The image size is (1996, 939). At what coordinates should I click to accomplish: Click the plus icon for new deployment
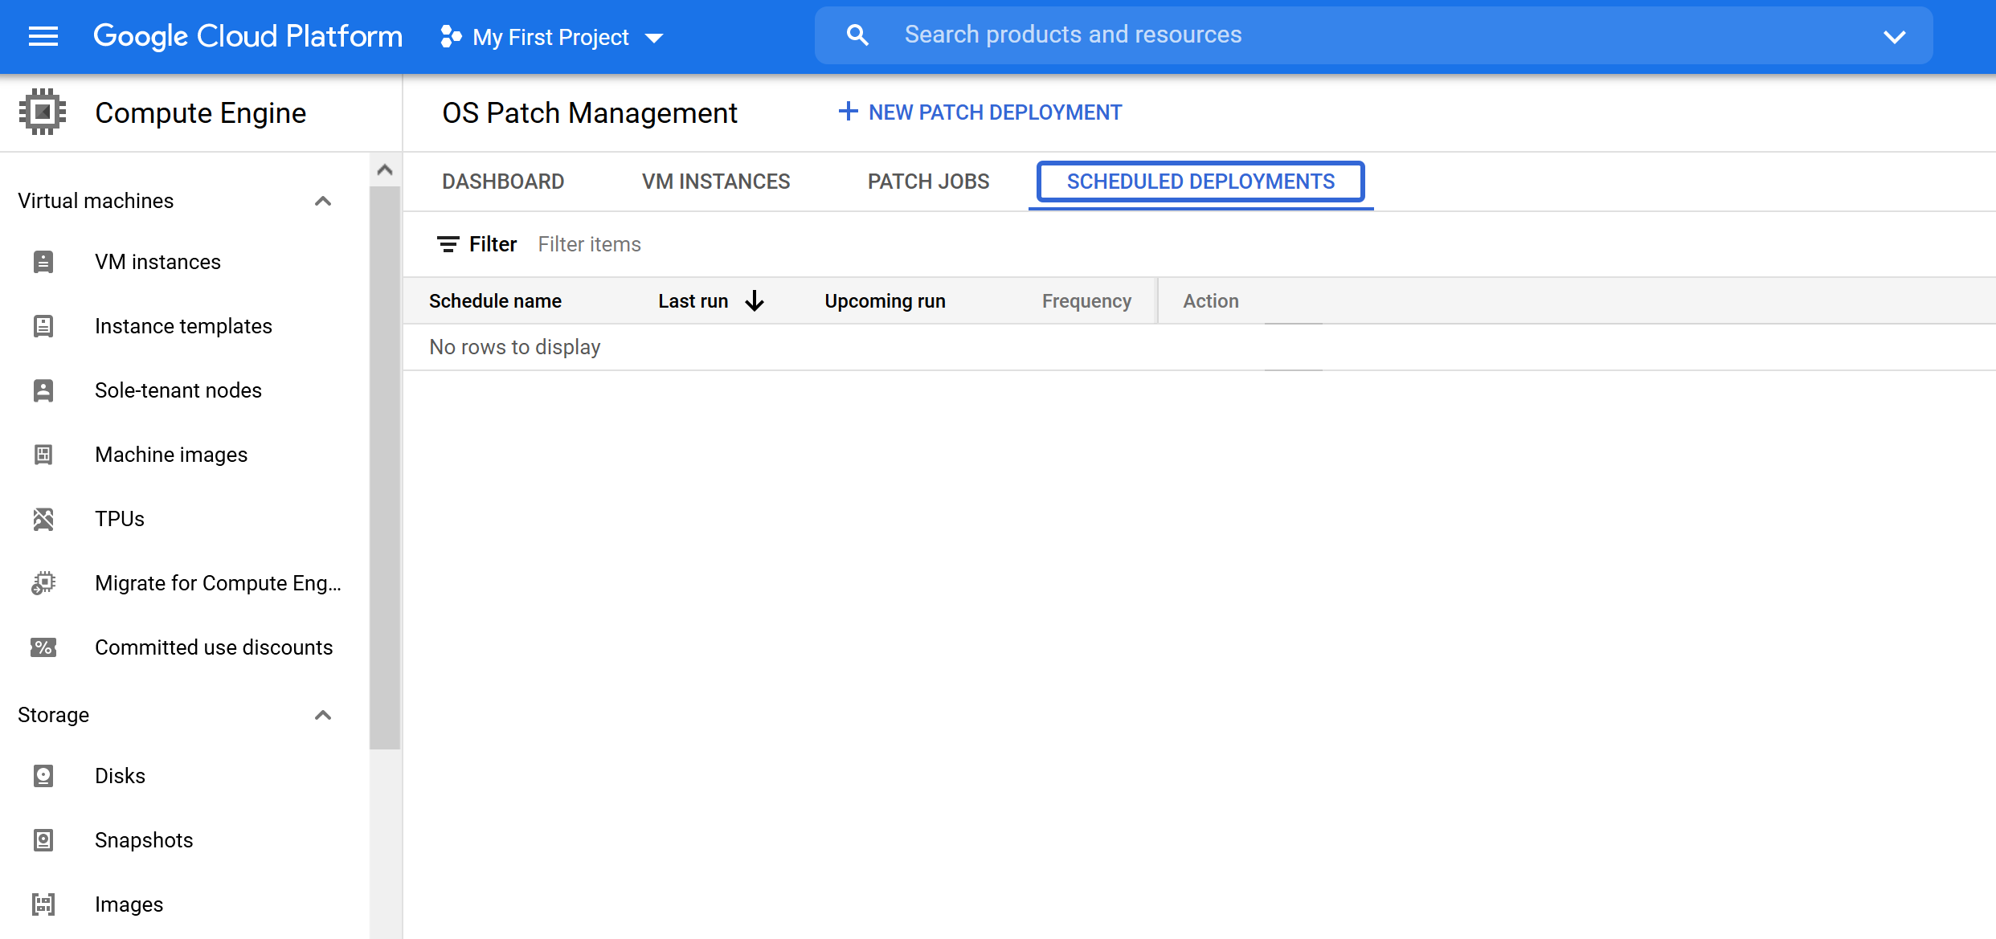848,112
